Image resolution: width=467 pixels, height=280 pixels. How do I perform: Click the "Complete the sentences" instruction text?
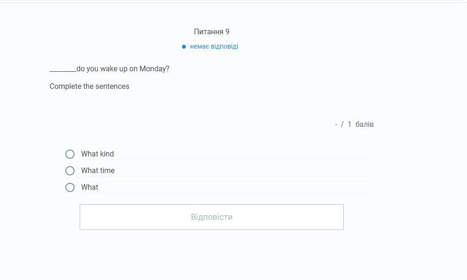pyautogui.click(x=89, y=87)
